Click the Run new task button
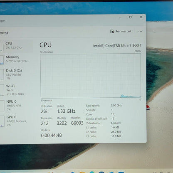 coord(121,31)
